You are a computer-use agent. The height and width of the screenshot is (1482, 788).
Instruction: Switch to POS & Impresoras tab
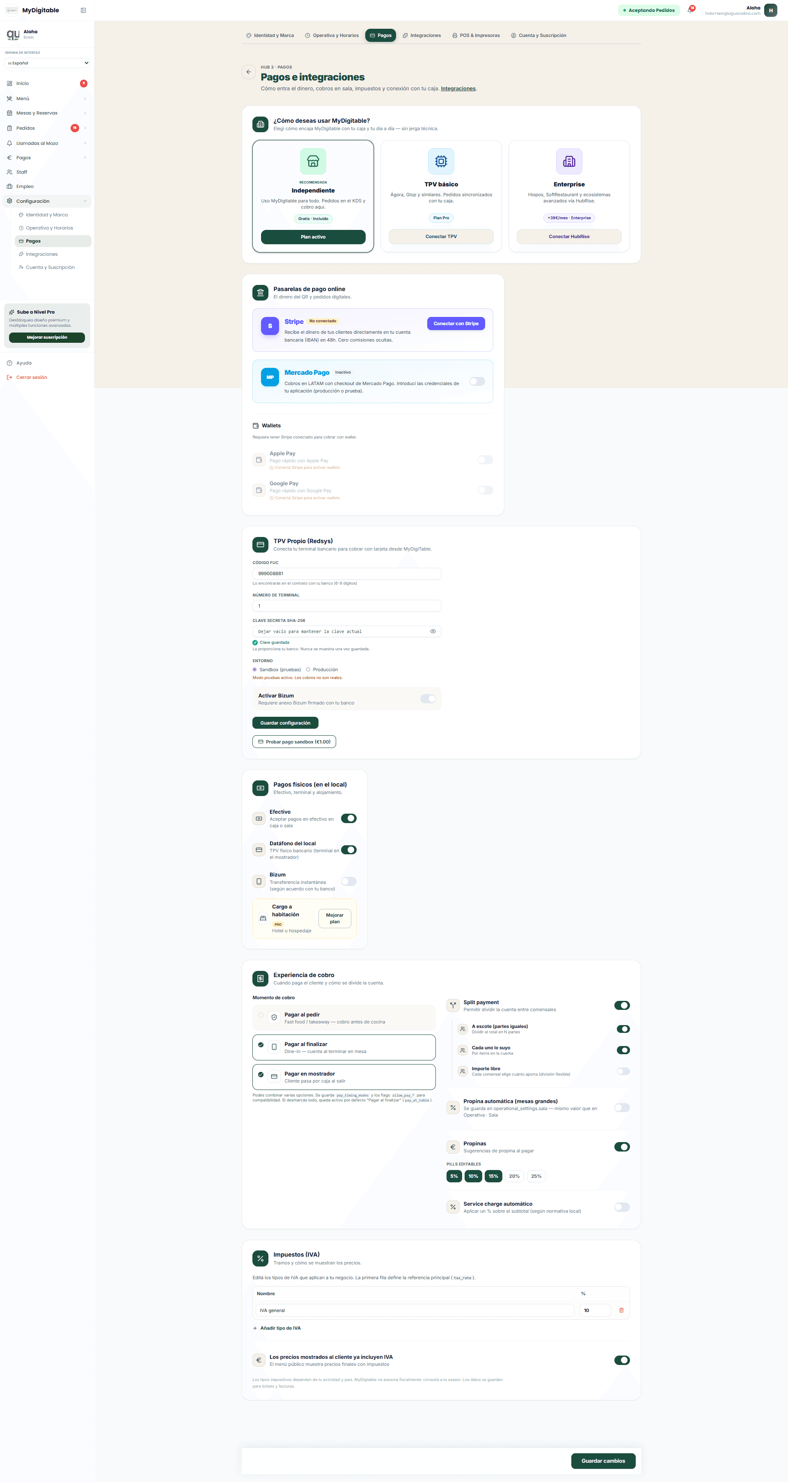pyautogui.click(x=476, y=36)
